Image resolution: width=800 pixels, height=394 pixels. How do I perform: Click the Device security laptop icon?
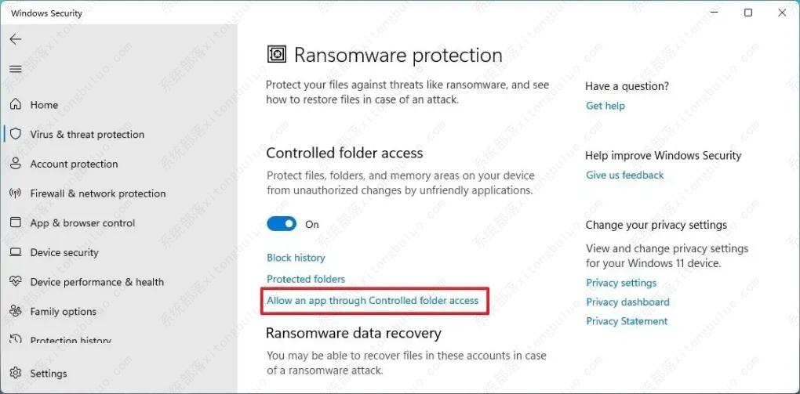click(15, 252)
